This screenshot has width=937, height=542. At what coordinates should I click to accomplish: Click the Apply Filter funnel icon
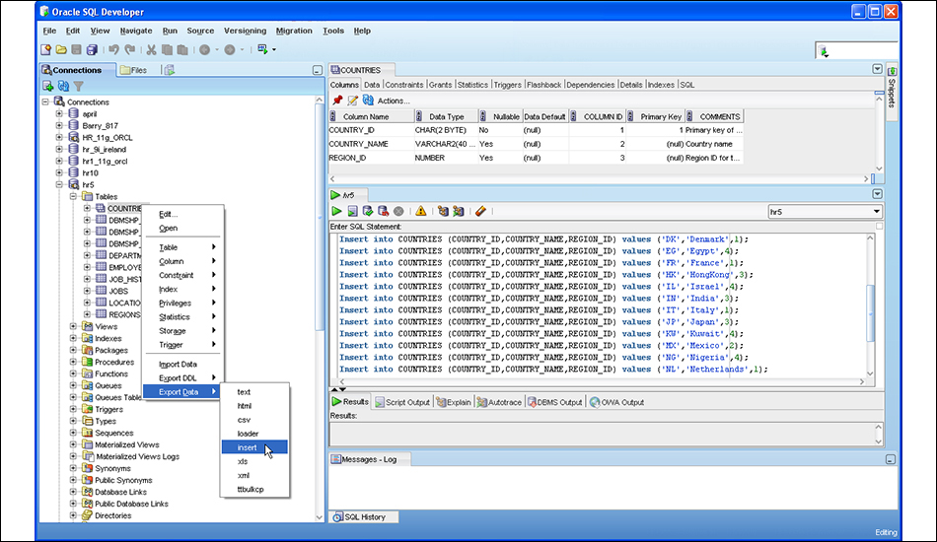tap(78, 86)
